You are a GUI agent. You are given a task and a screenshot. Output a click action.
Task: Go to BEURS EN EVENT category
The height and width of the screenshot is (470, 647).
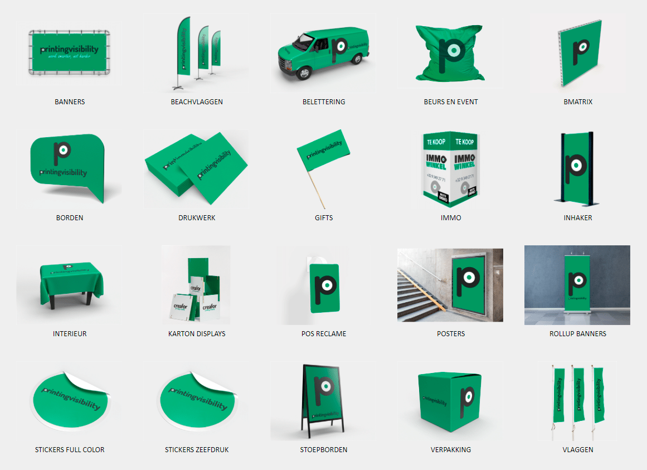pyautogui.click(x=451, y=101)
